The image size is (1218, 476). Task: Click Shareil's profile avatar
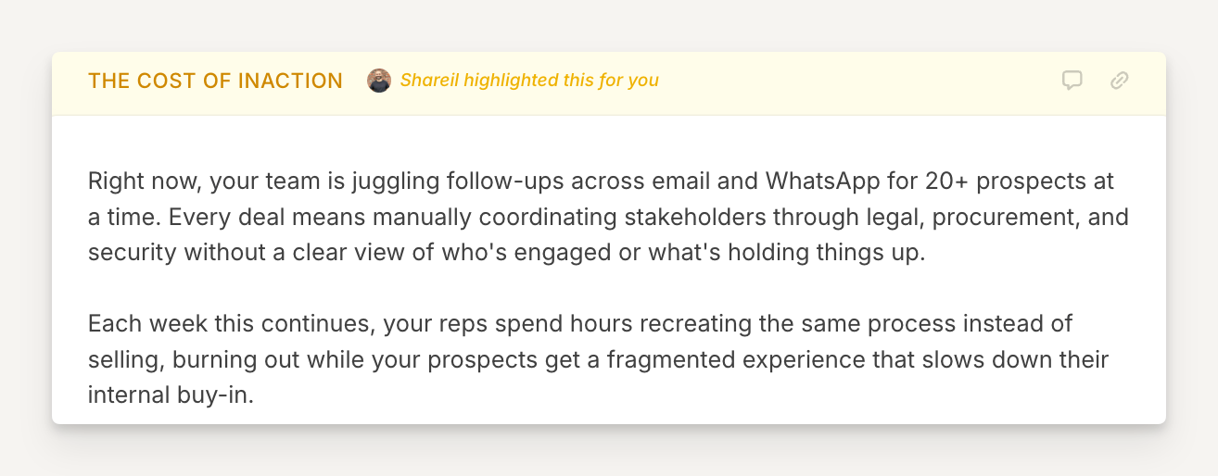(379, 81)
